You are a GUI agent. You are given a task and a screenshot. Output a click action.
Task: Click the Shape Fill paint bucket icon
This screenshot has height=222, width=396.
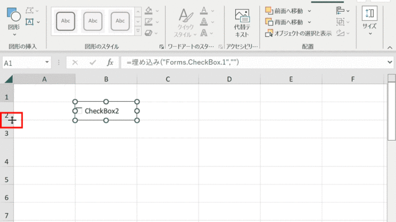(x=148, y=11)
